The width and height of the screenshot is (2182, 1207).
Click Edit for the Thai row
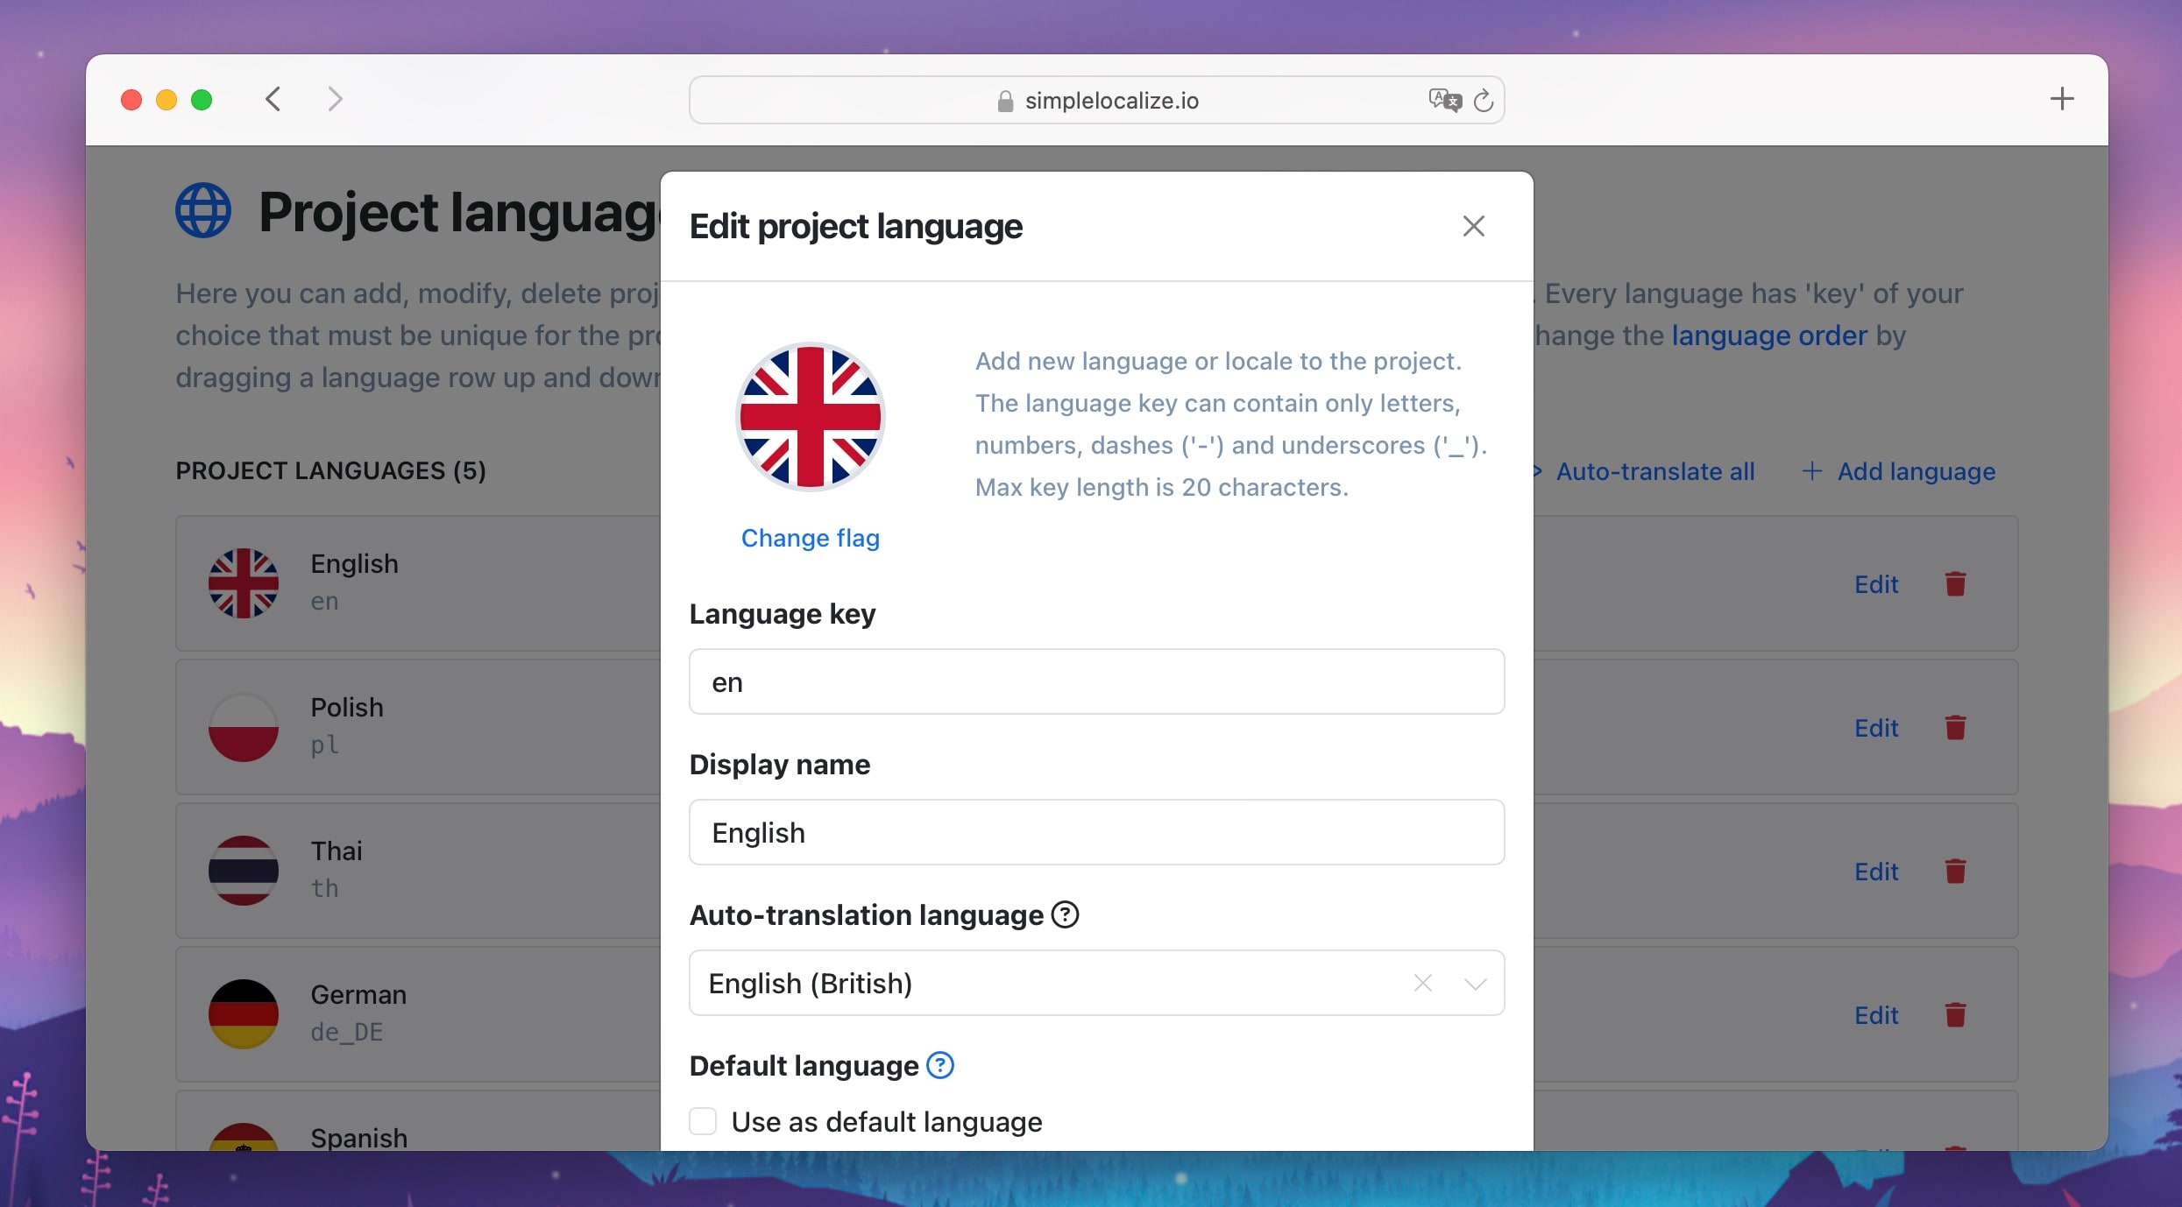(1876, 871)
